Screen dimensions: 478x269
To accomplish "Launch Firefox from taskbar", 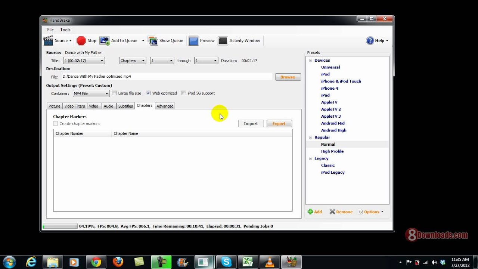I will tap(118, 262).
